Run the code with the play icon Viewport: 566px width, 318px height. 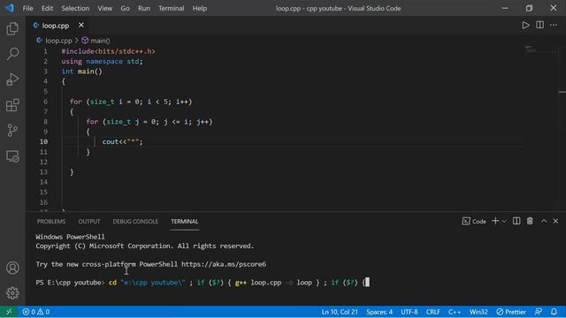tap(525, 26)
